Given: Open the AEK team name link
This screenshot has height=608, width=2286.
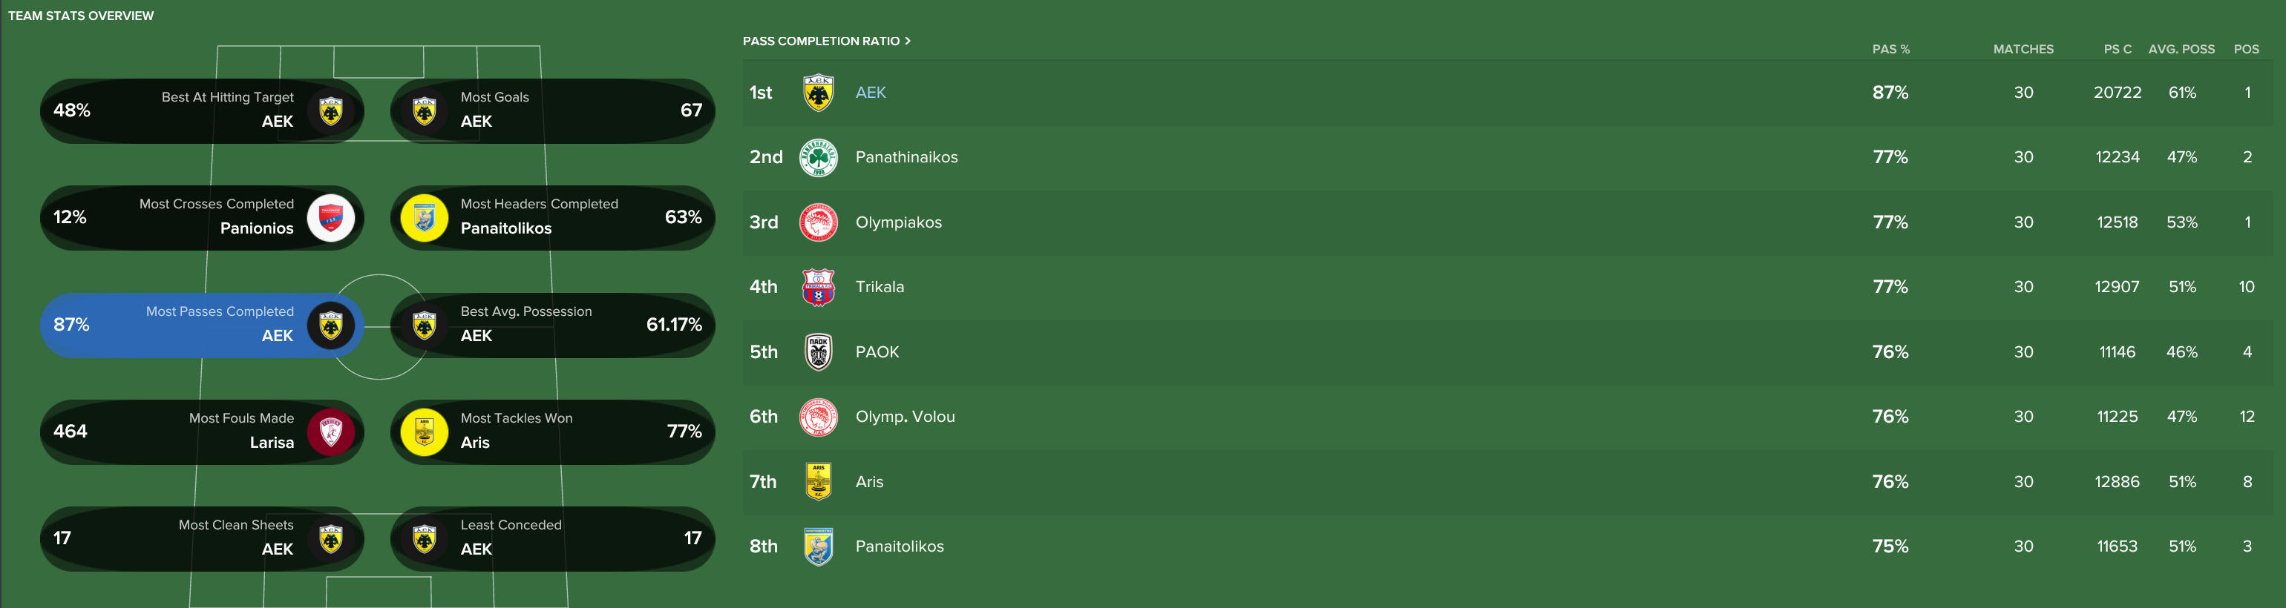Looking at the screenshot, I should pyautogui.click(x=870, y=93).
